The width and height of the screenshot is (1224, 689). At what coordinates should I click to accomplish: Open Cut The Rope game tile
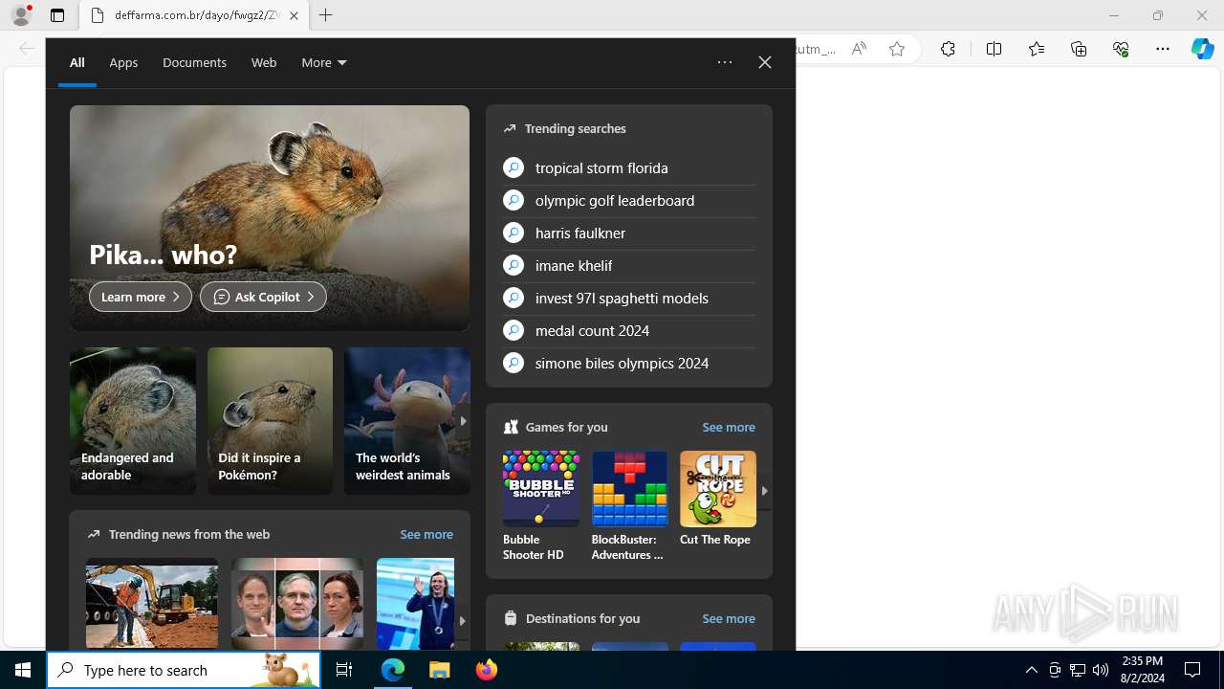coord(718,500)
